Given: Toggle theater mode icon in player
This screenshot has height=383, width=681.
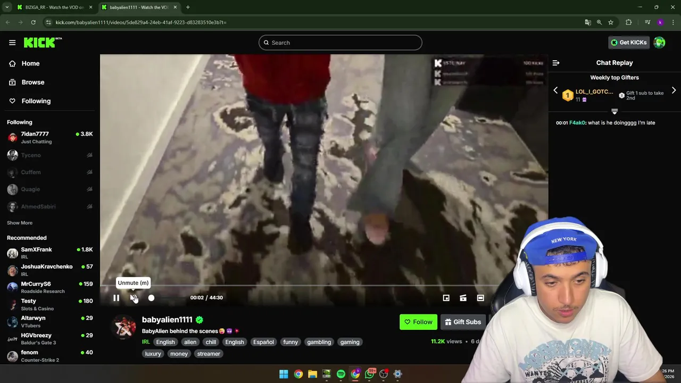Looking at the screenshot, I should (x=480, y=298).
